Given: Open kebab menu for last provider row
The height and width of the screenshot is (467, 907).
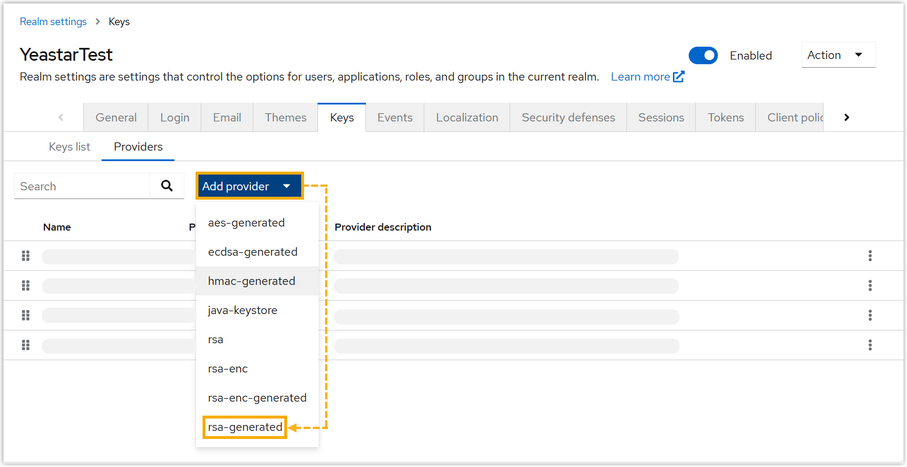Looking at the screenshot, I should 870,345.
